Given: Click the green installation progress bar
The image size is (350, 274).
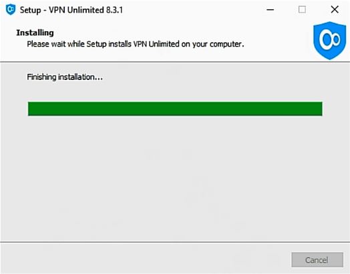Looking at the screenshot, I should (x=175, y=109).
